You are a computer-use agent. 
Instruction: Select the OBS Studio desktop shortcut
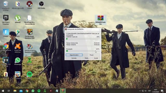click(41, 5)
